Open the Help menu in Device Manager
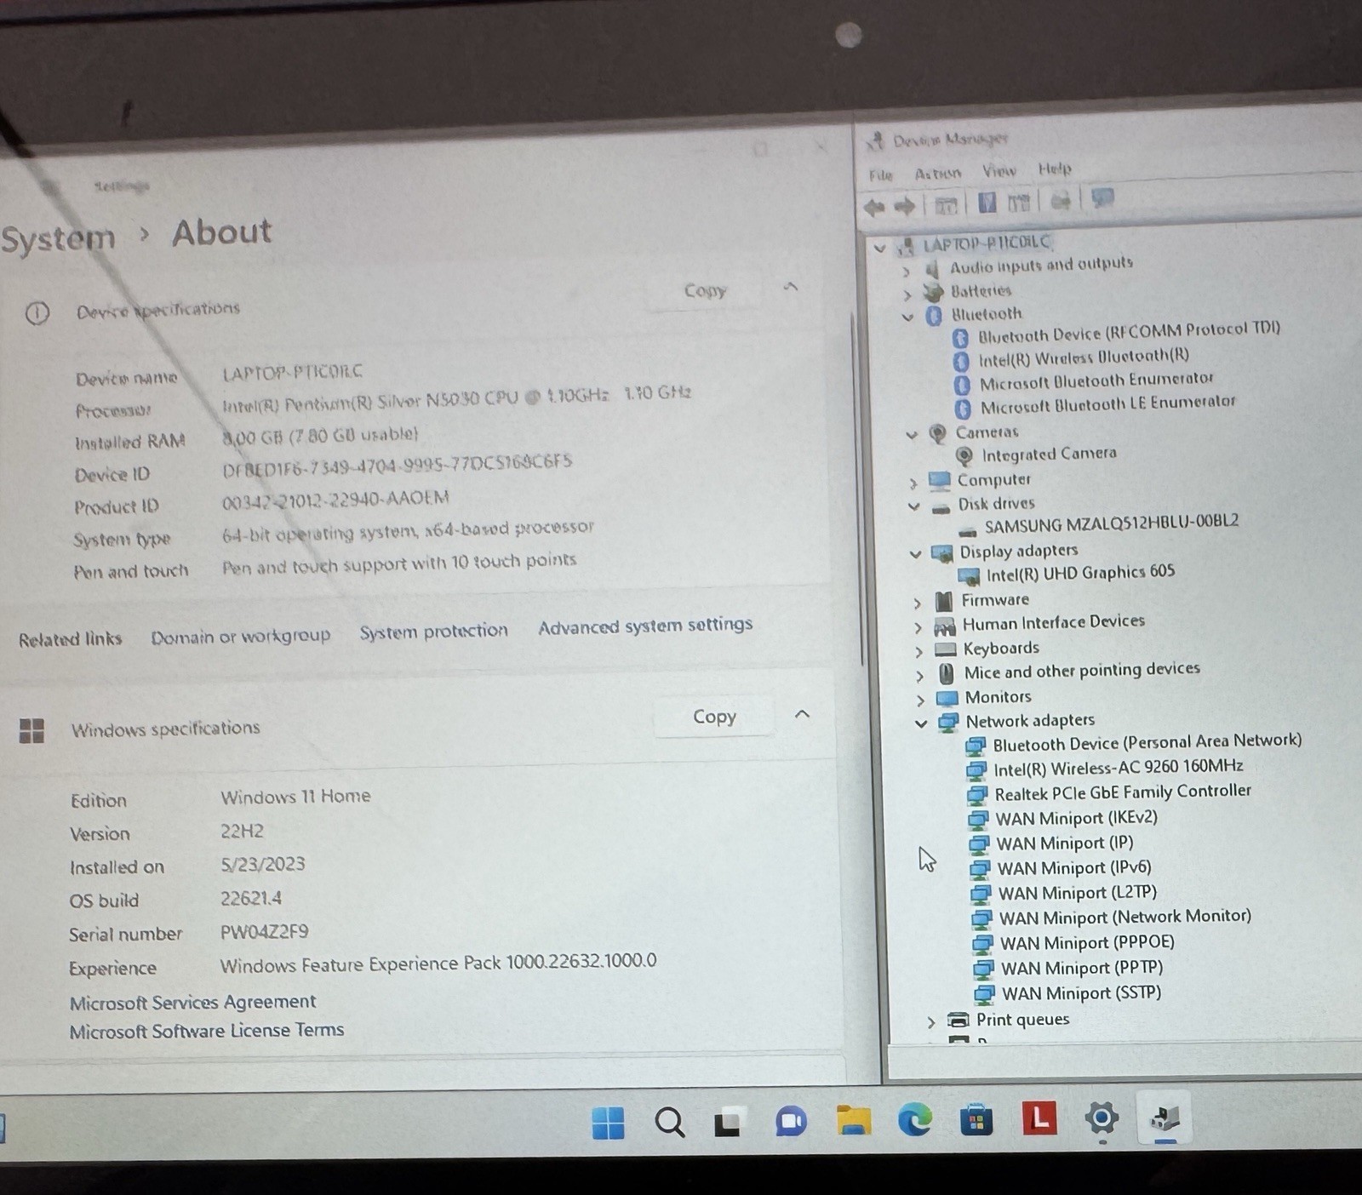 1055,169
